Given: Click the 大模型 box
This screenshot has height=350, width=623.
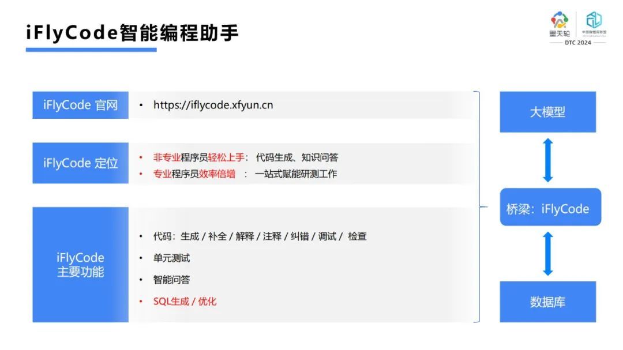Looking at the screenshot, I should [547, 112].
